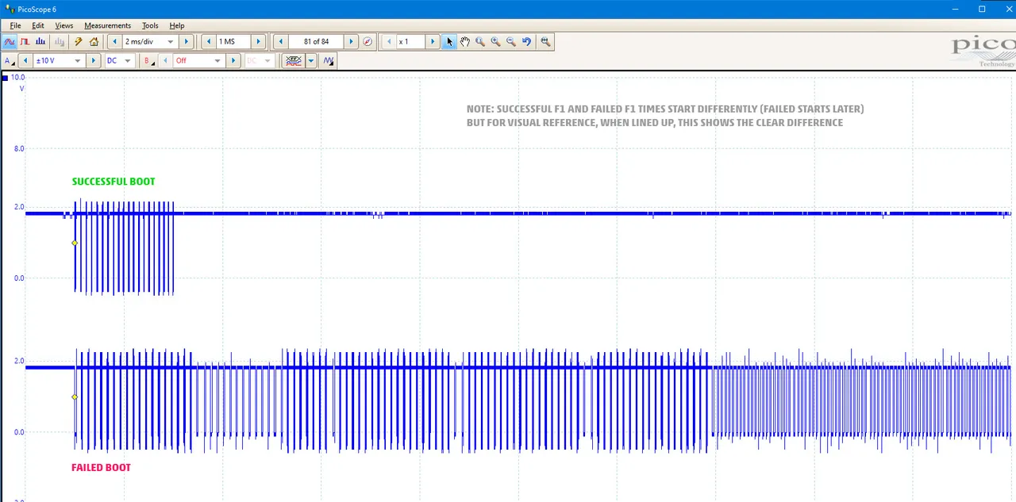Open the Buffer Navigator compass icon
This screenshot has width=1016, height=502.
(x=368, y=42)
